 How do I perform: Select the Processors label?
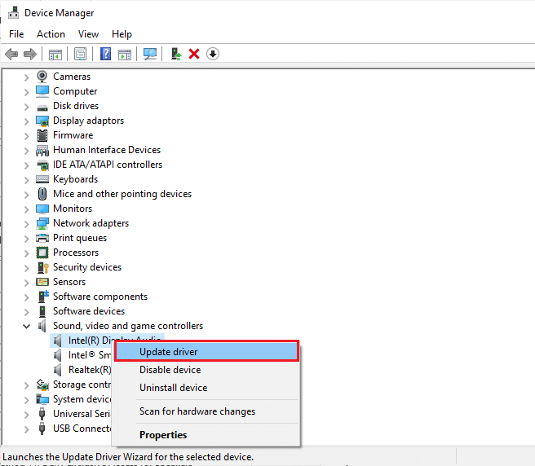coord(76,253)
